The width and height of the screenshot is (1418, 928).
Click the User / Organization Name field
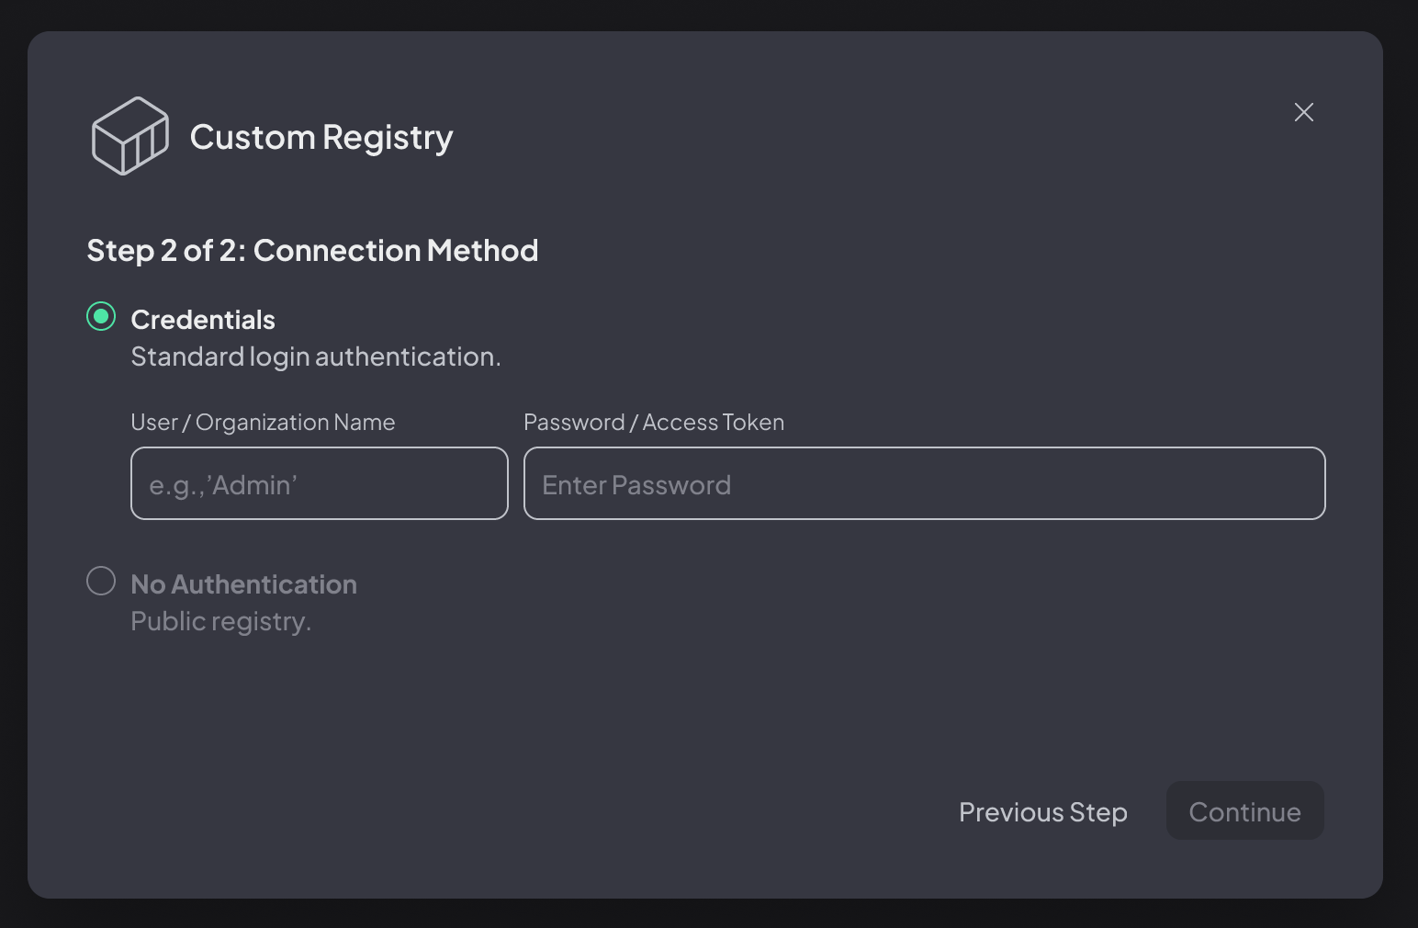click(x=319, y=483)
